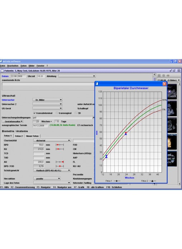The height and width of the screenshot is (249, 182).
Task: Click F7 - Grafik in the status bar
Action: pos(79,187)
